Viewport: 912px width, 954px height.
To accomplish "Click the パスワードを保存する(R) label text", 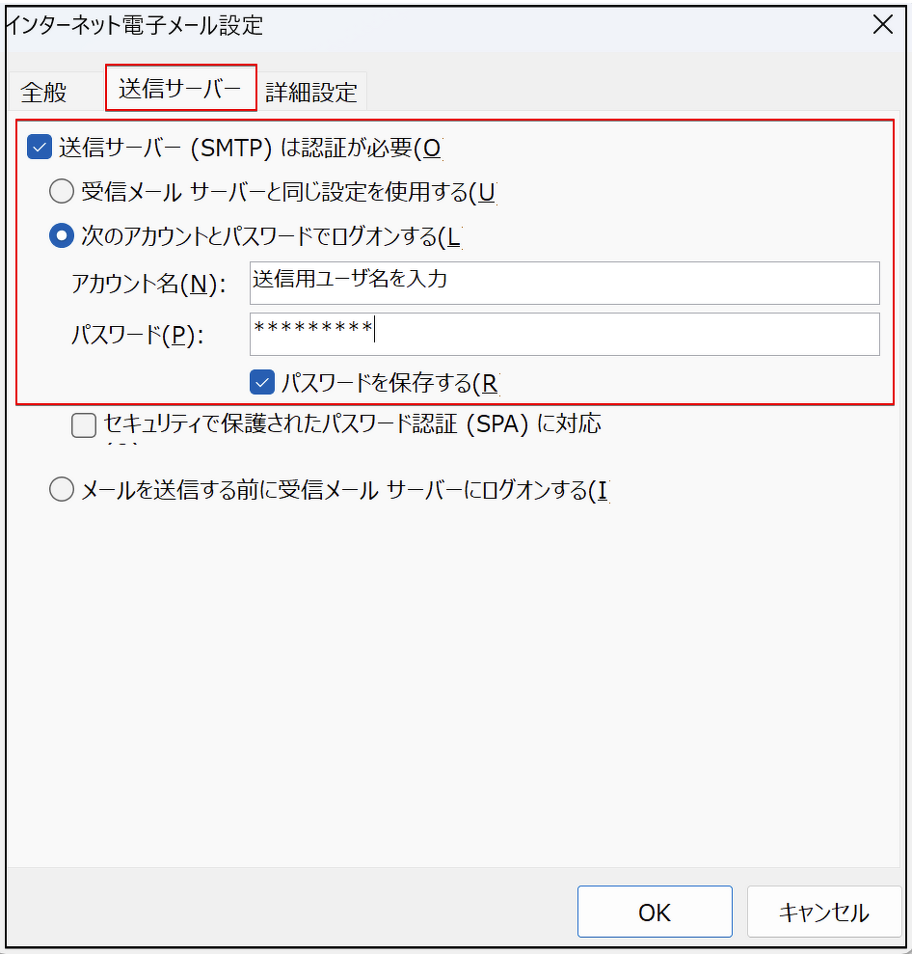I will (389, 383).
